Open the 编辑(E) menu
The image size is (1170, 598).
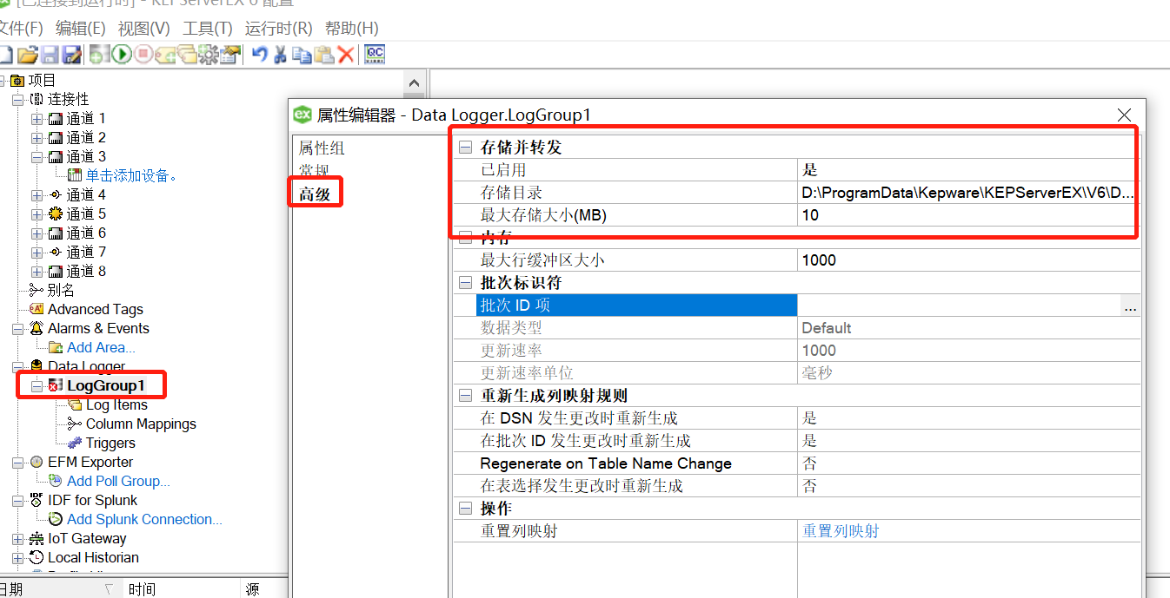80,29
